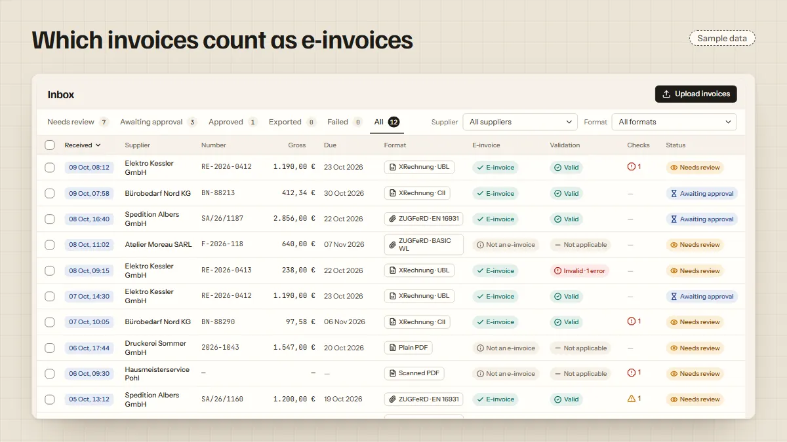Click the info icon in Druckerei Sommer's Not an e-invoice badge

pyautogui.click(x=480, y=348)
